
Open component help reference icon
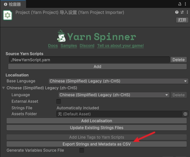177,12
